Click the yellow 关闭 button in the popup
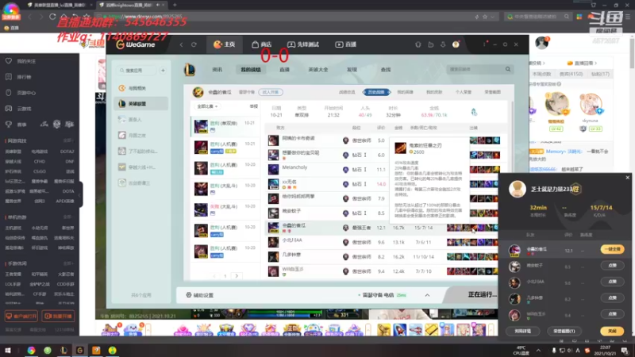The width and height of the screenshot is (635, 357). [612, 331]
